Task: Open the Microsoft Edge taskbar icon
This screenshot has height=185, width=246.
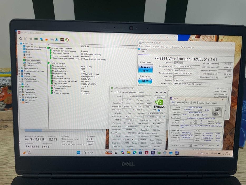Action: (x=135, y=153)
